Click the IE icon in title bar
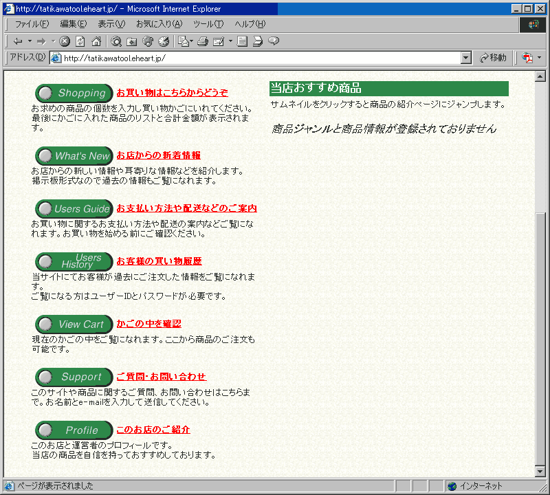Viewport: 550px width, 495px height. [9, 8]
